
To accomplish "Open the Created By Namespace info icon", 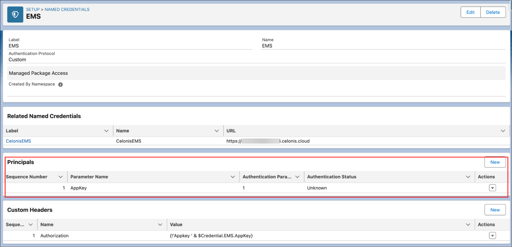I will pos(60,85).
